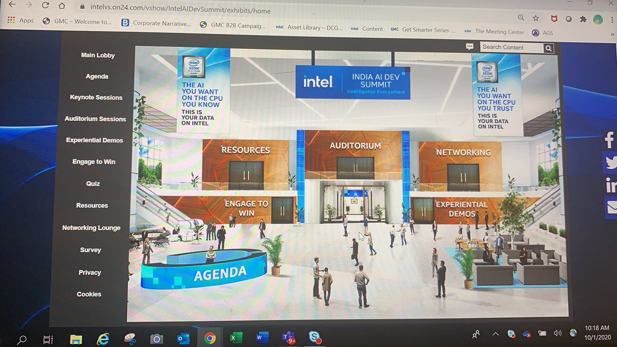
Task: Launch Internet Explorer from the taskbar
Action: coord(103,338)
